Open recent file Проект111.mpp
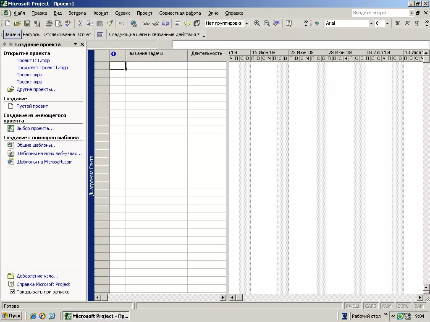 click(33, 60)
